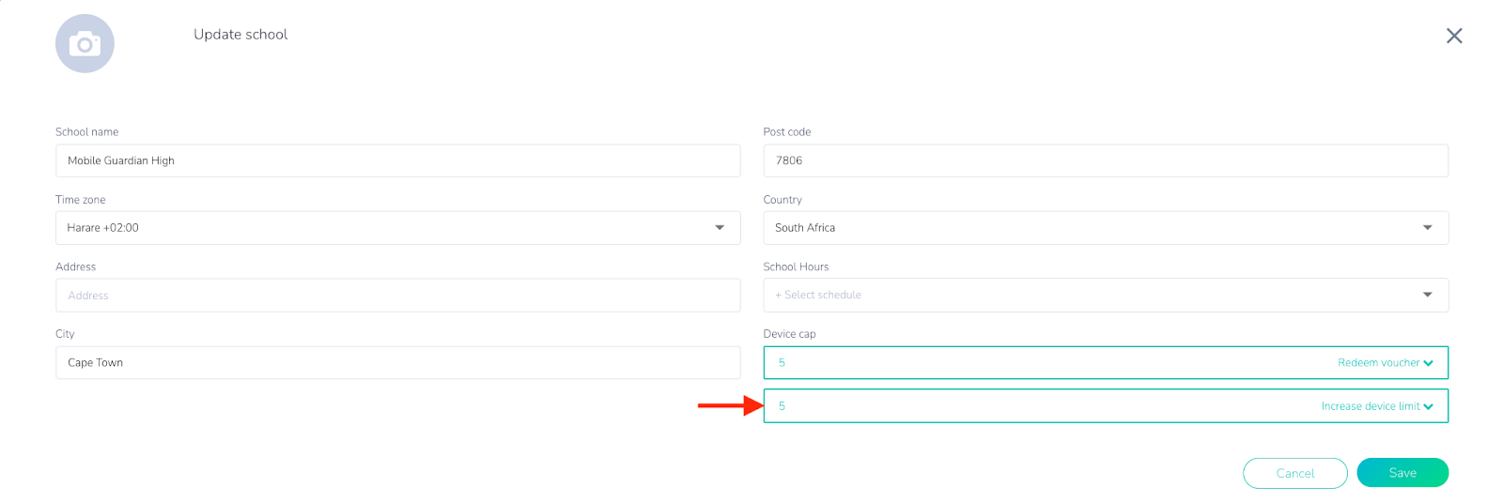Image resolution: width=1503 pixels, height=502 pixels.
Task: Close the Update school dialog
Action: pyautogui.click(x=1454, y=36)
